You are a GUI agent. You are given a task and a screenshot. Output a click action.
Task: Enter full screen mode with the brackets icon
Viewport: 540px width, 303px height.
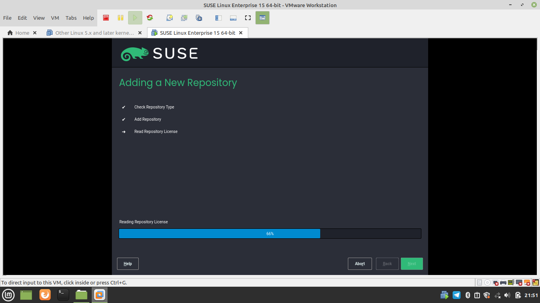point(248,18)
